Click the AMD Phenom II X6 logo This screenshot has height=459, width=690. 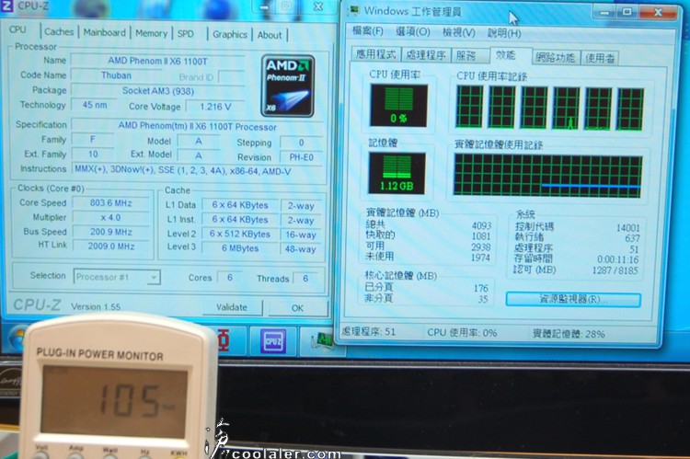click(287, 86)
